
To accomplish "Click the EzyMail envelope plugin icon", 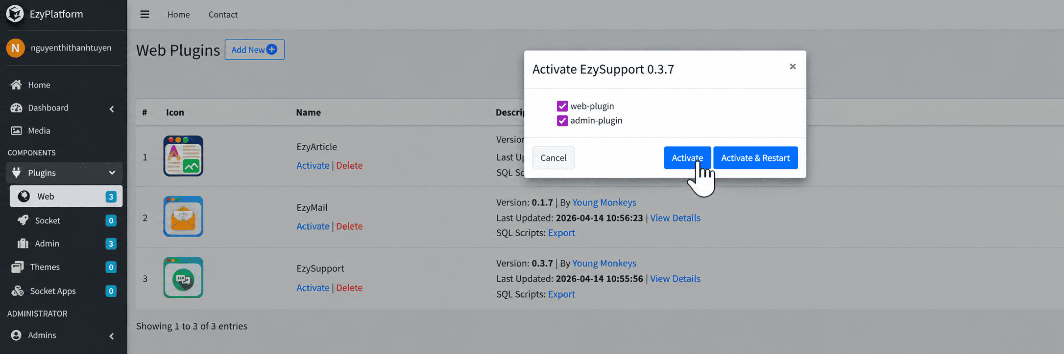I will (x=183, y=217).
